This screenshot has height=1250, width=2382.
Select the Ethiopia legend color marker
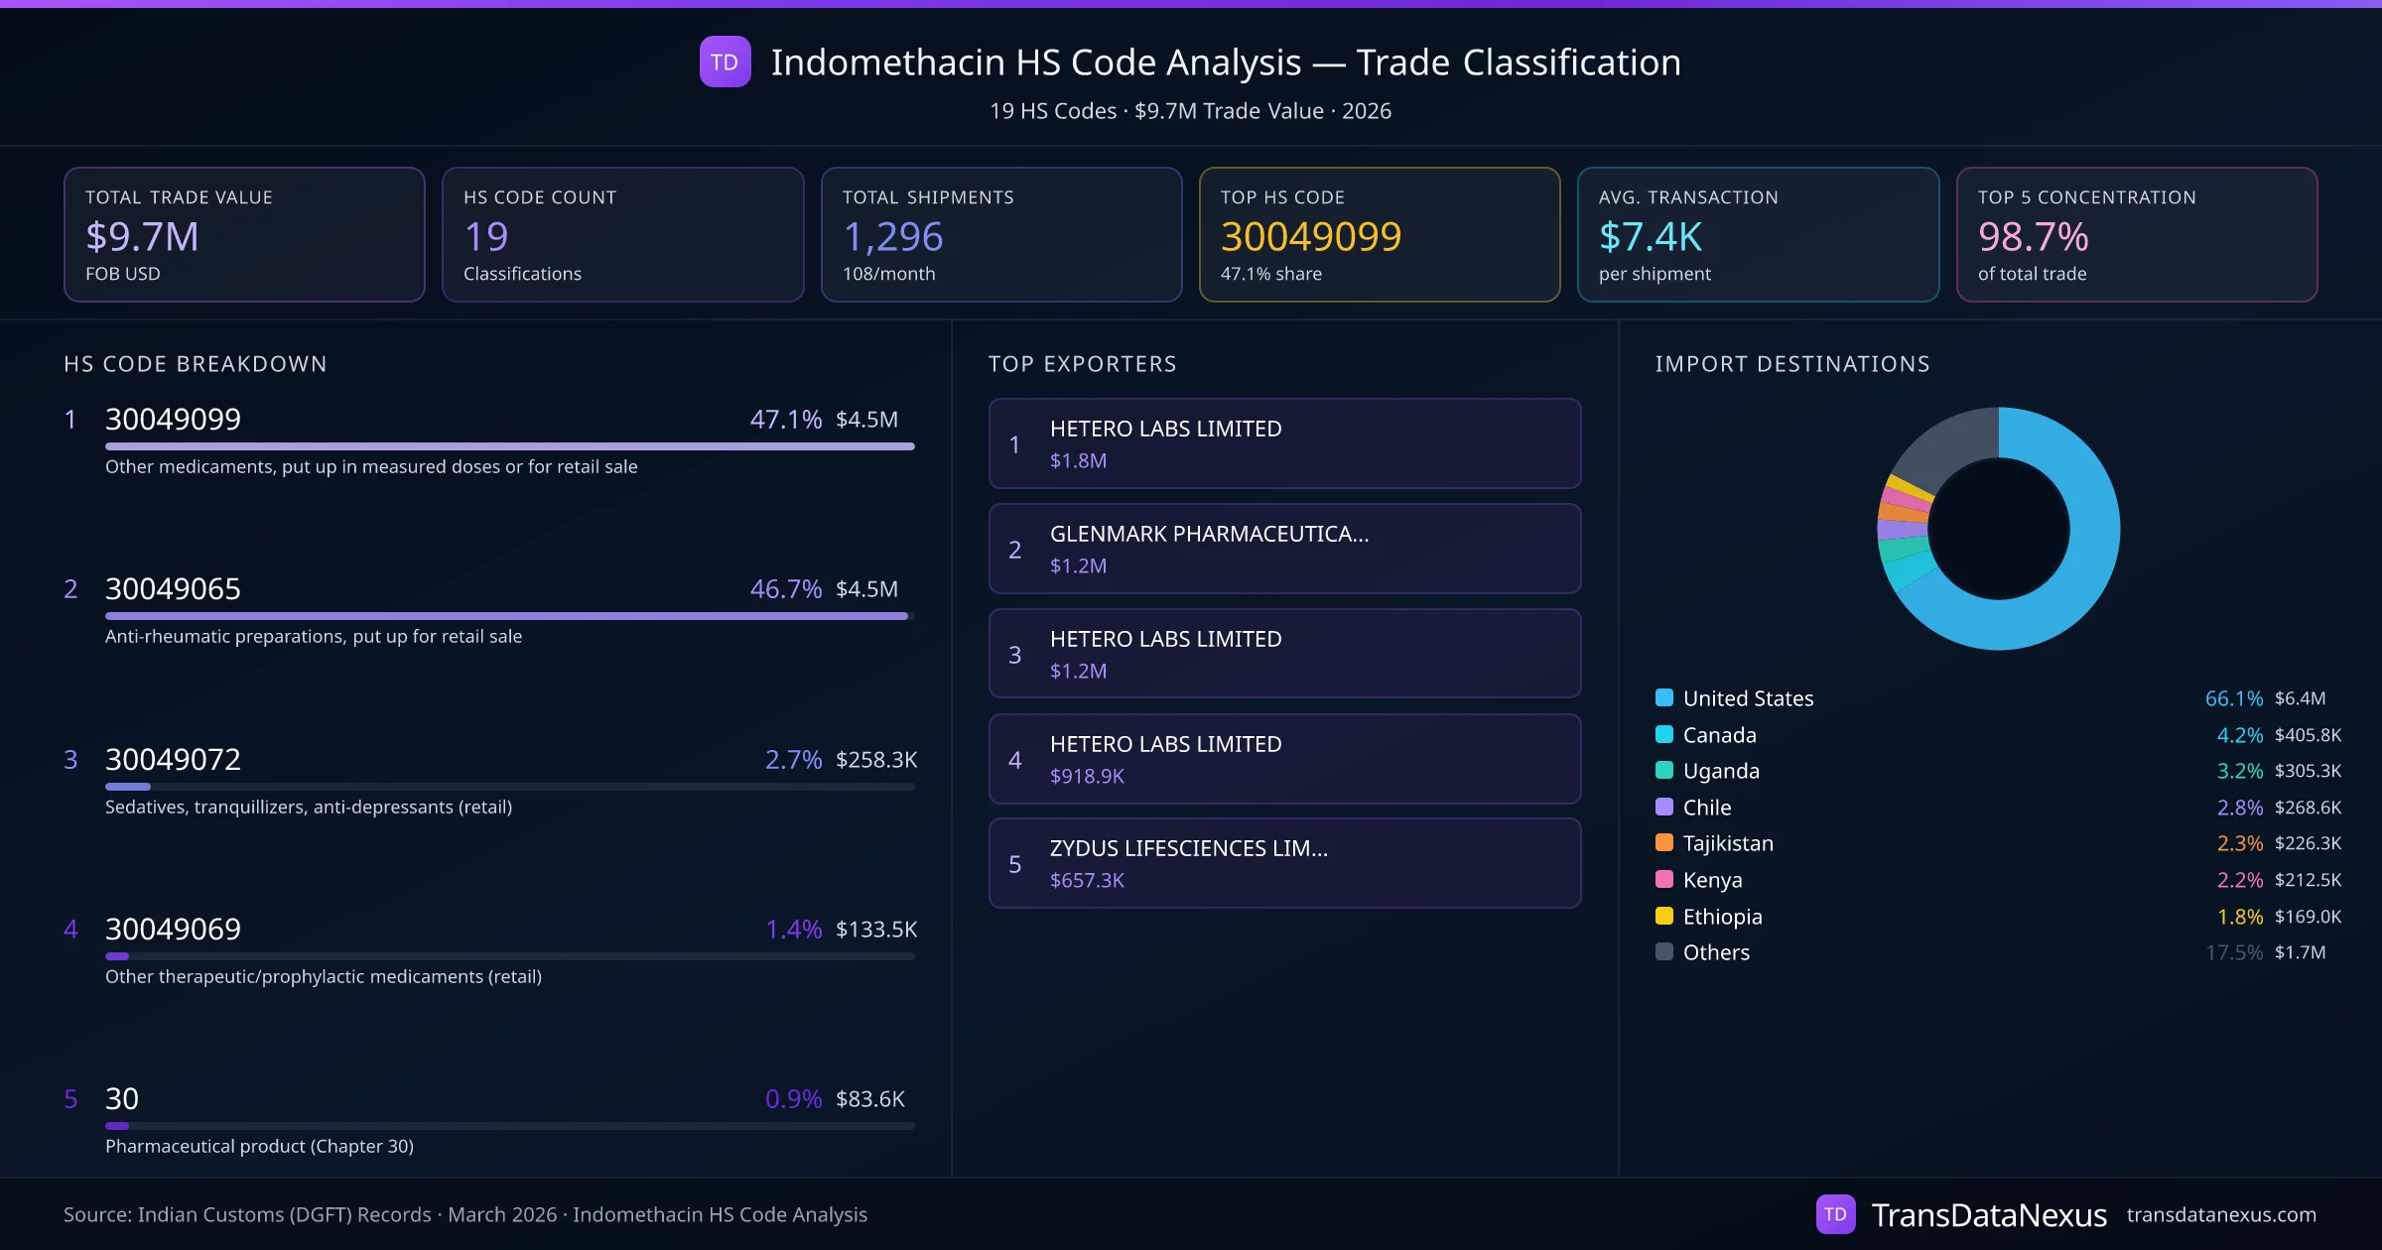pos(1664,917)
